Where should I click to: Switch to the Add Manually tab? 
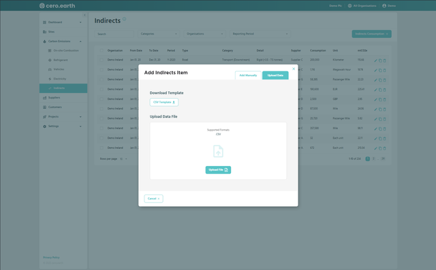pyautogui.click(x=248, y=75)
